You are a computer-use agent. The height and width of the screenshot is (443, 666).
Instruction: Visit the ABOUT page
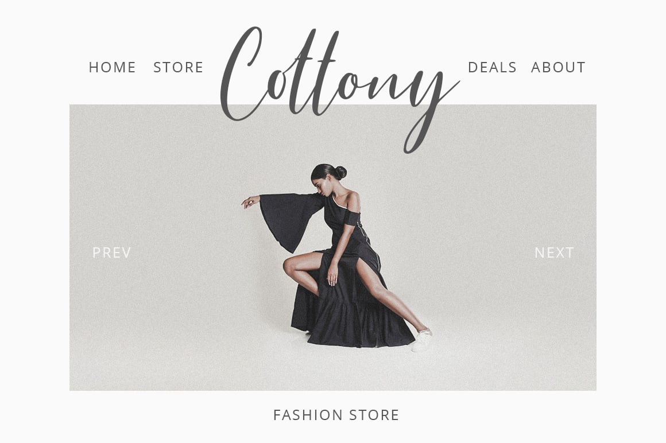pos(558,68)
